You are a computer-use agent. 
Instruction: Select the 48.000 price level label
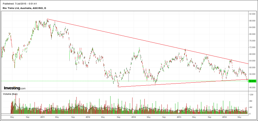coord(253,87)
